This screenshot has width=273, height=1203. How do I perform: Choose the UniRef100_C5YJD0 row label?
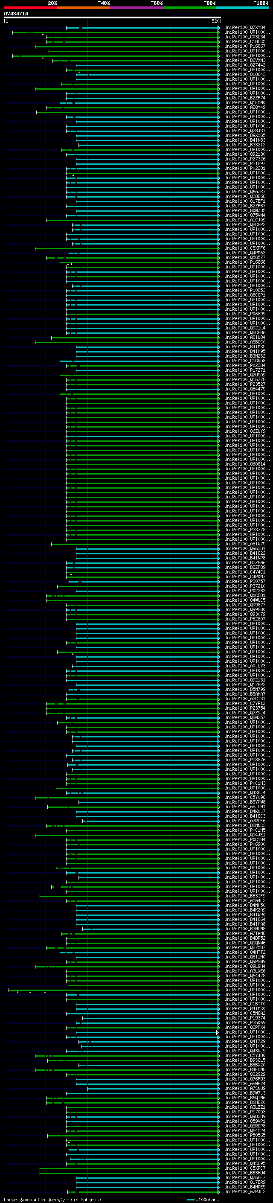[245, 1055]
